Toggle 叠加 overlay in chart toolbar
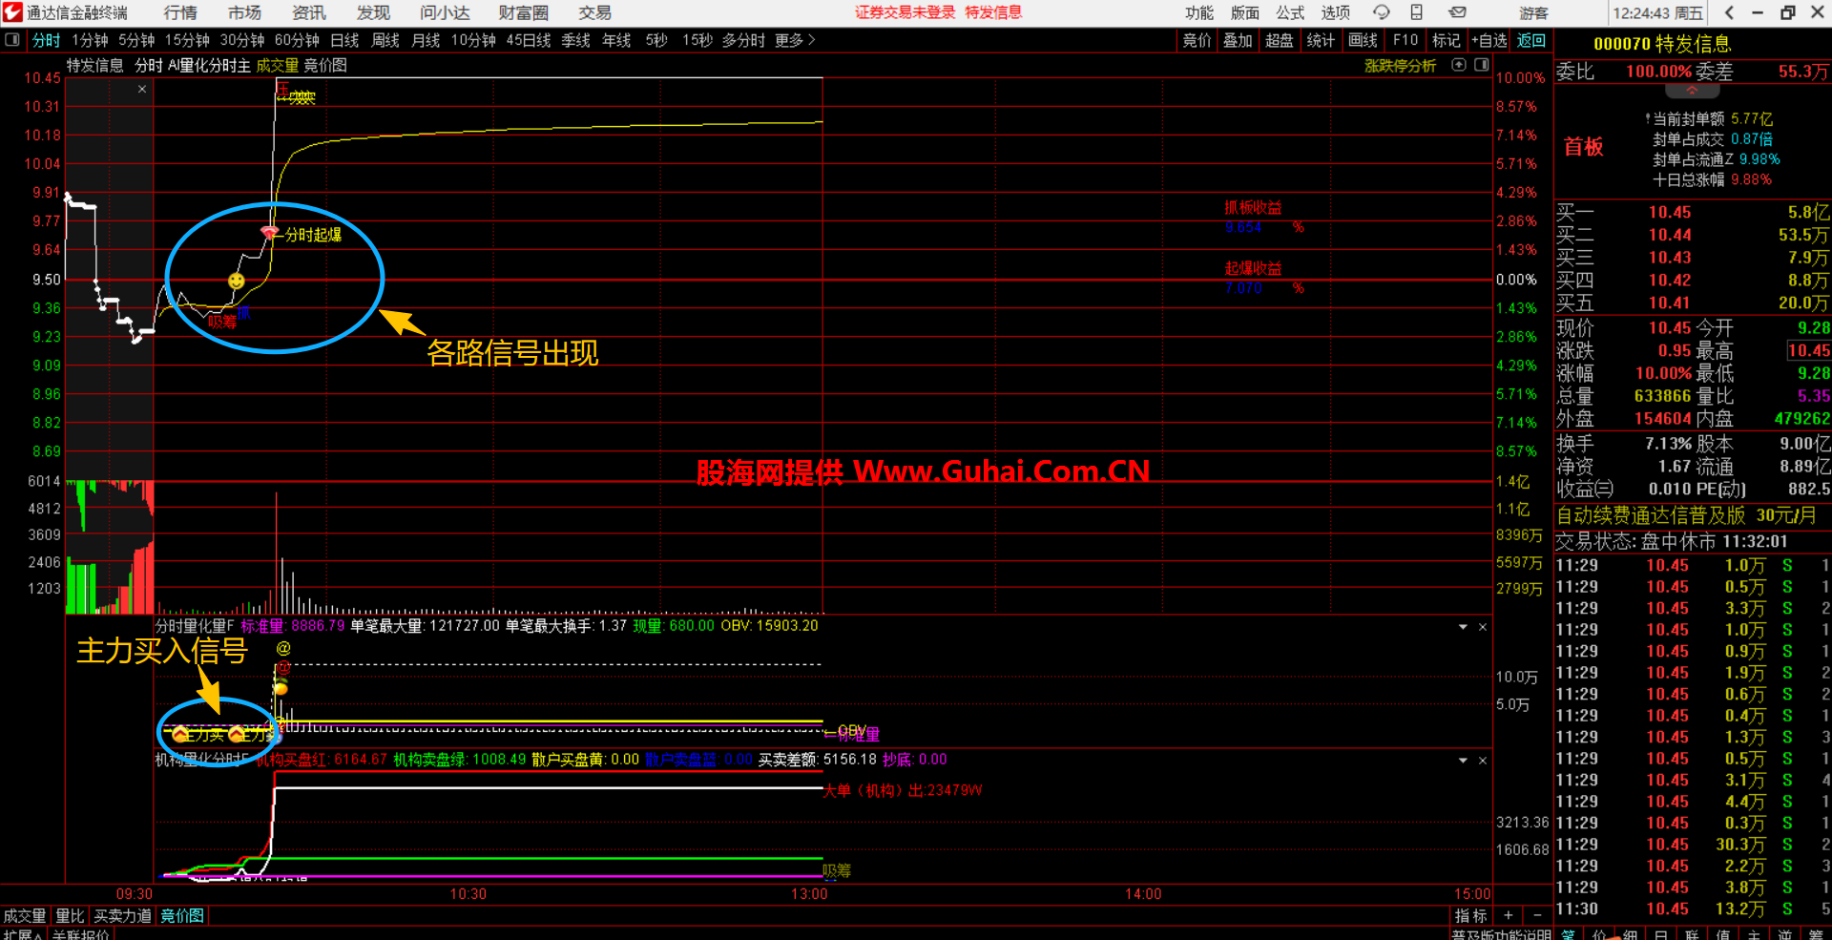 coord(1238,40)
